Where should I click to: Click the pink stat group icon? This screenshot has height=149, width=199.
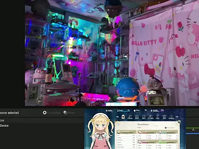tap(140, 142)
